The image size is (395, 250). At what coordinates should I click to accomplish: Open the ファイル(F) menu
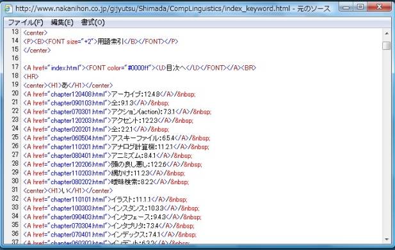26,22
